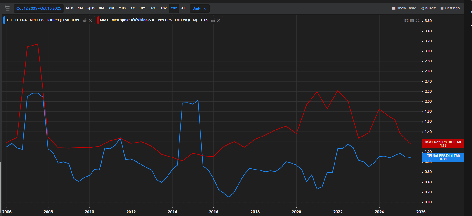Remove the TF1 SA series with X
Image resolution: width=472 pixels, height=216 pixels.
click(90, 20)
